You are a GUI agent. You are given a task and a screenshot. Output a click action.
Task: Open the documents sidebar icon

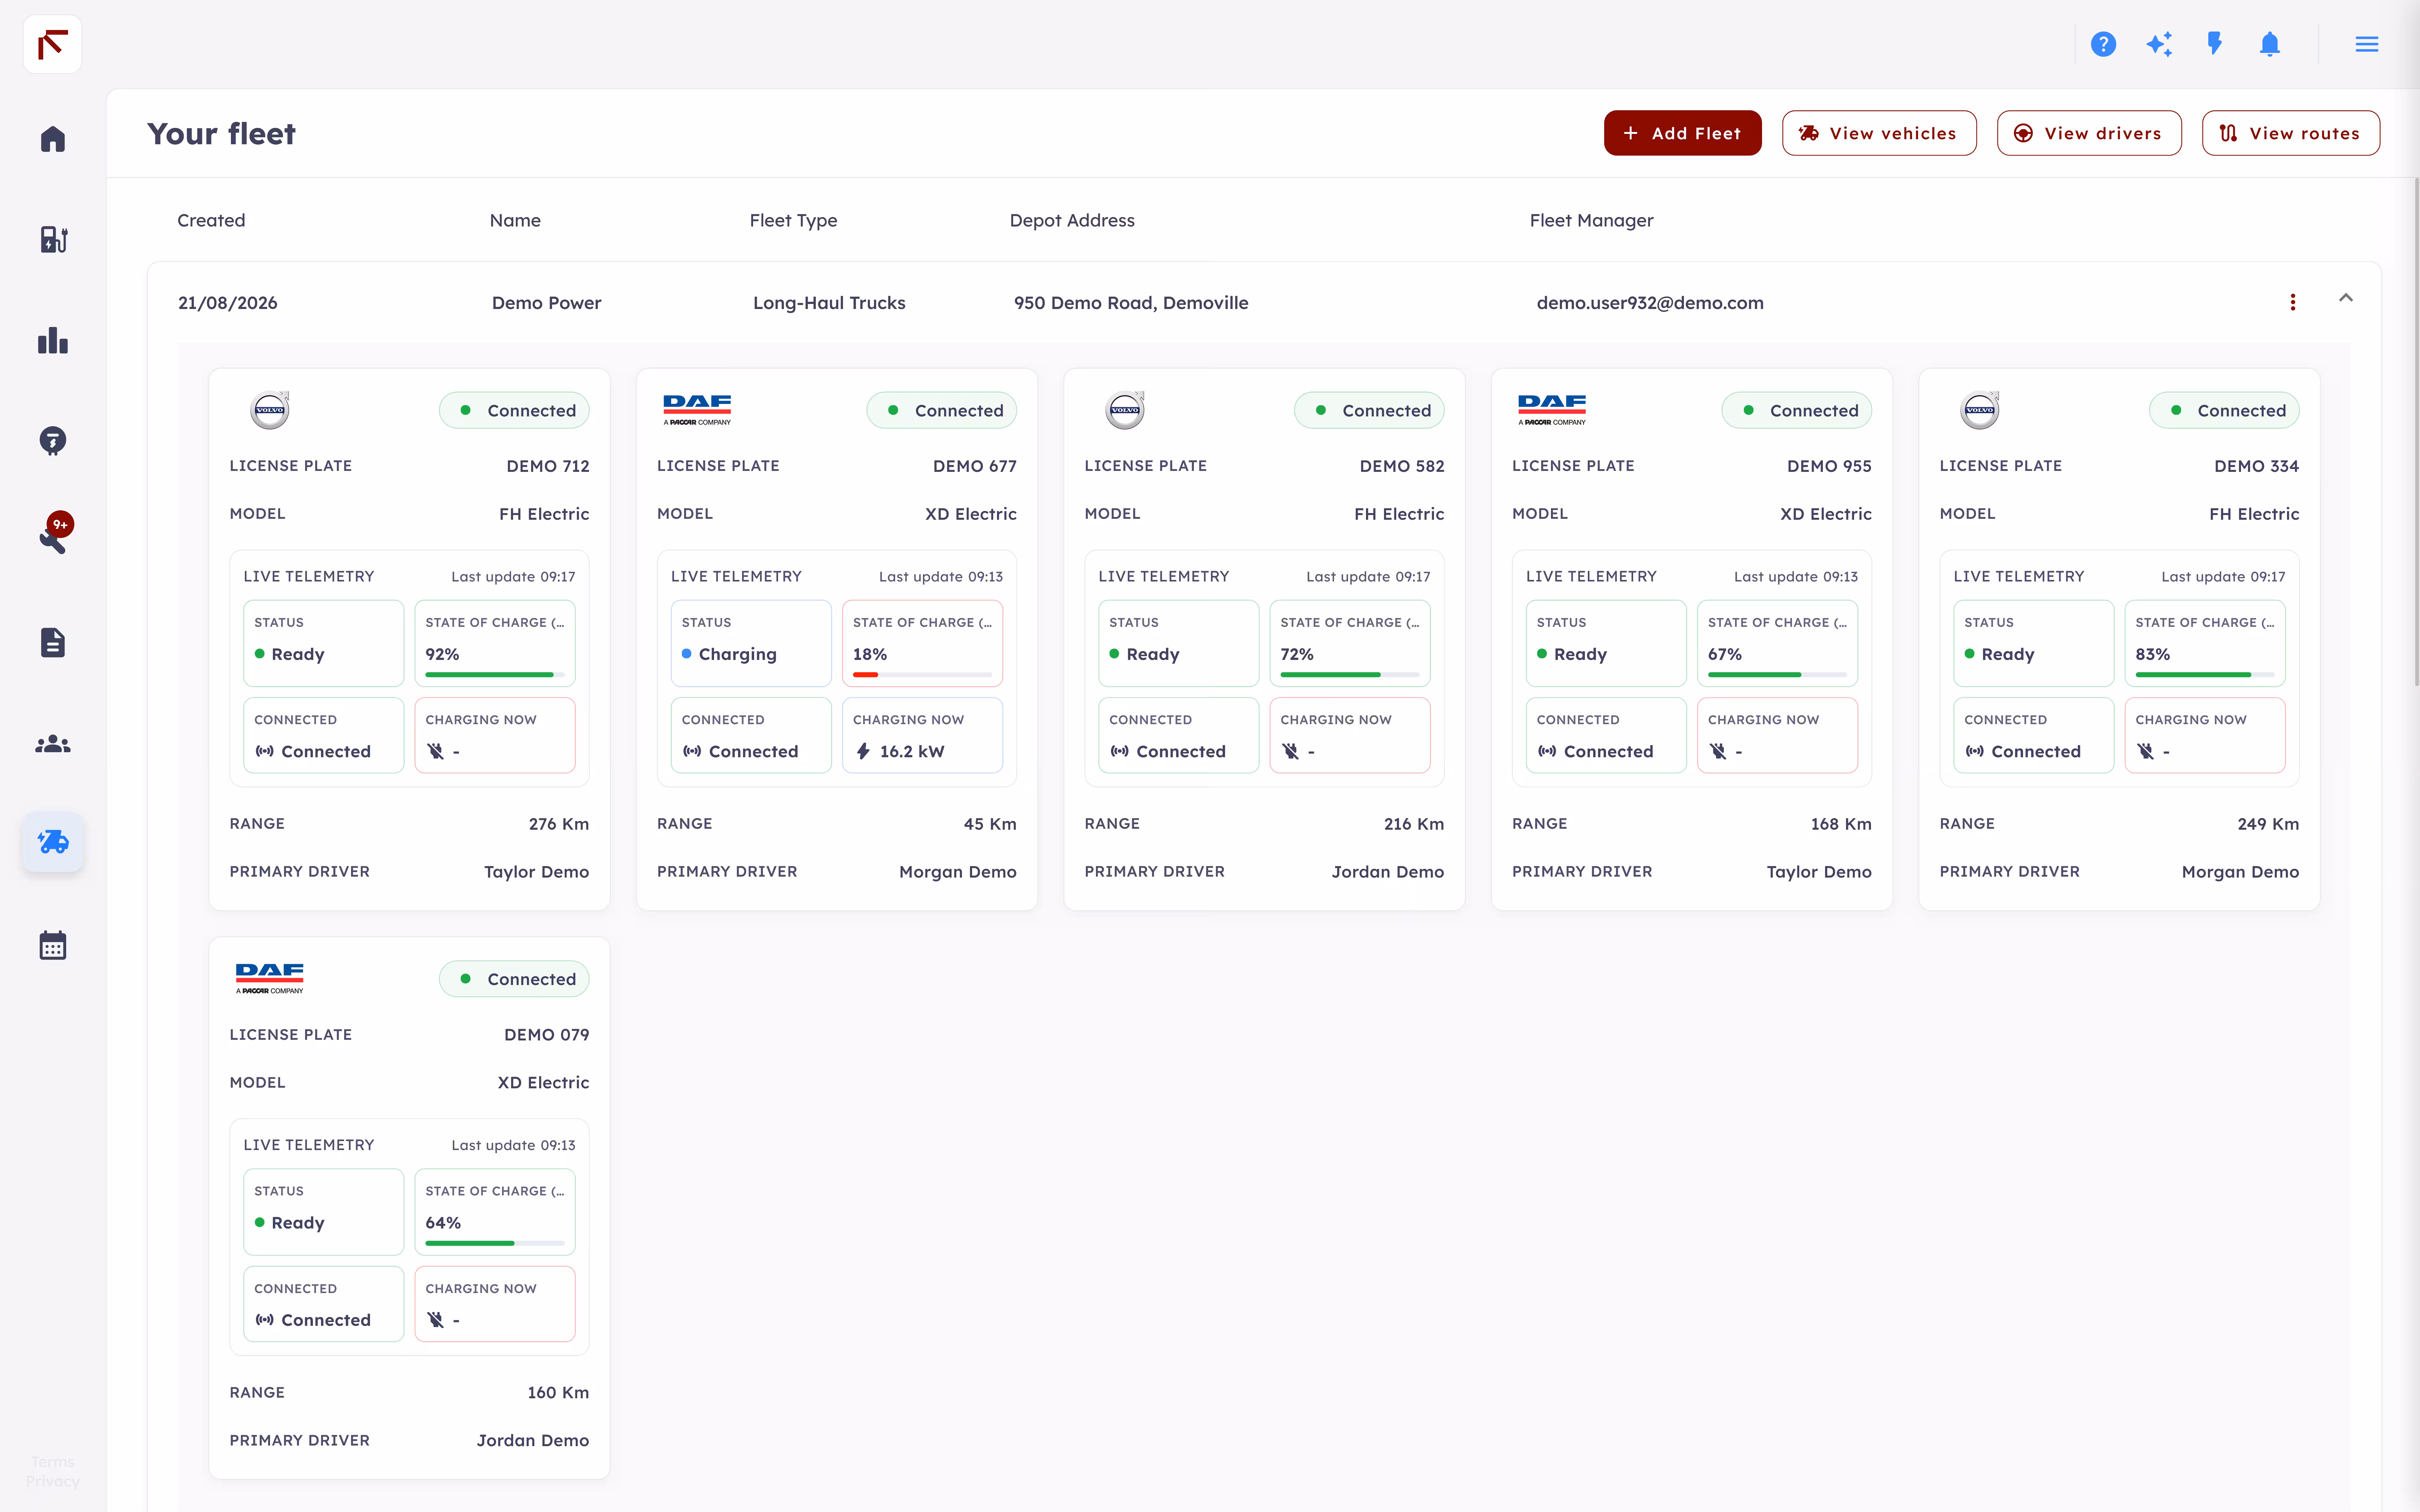53,643
